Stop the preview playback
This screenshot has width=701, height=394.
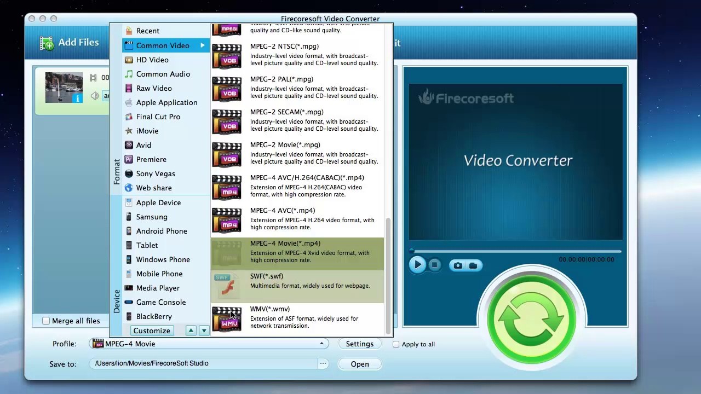(434, 265)
